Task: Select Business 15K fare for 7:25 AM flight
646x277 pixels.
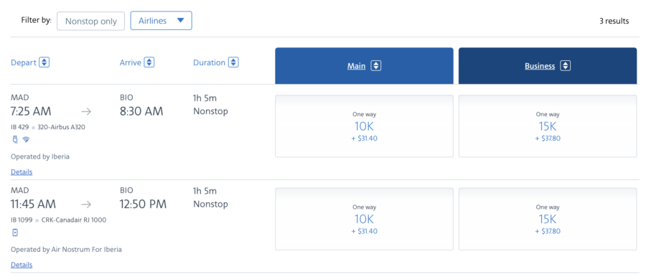Action: pos(548,126)
